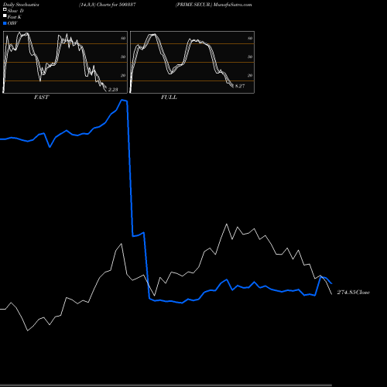
Task: Click the '274.85 Close' price label
Action: 354,293
